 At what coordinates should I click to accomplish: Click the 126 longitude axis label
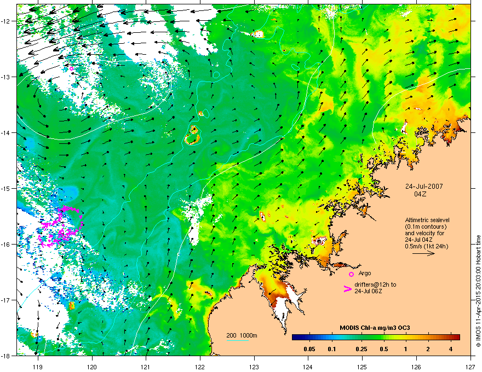click(x=416, y=367)
